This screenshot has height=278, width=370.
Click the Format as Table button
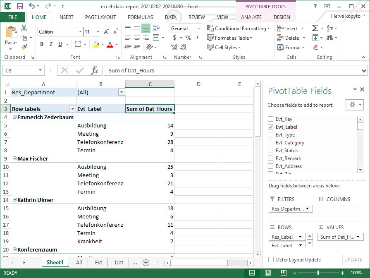click(230, 38)
